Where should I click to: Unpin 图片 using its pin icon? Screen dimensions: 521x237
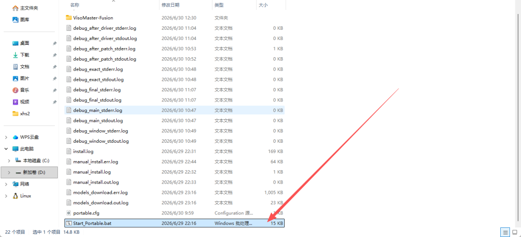(55, 79)
